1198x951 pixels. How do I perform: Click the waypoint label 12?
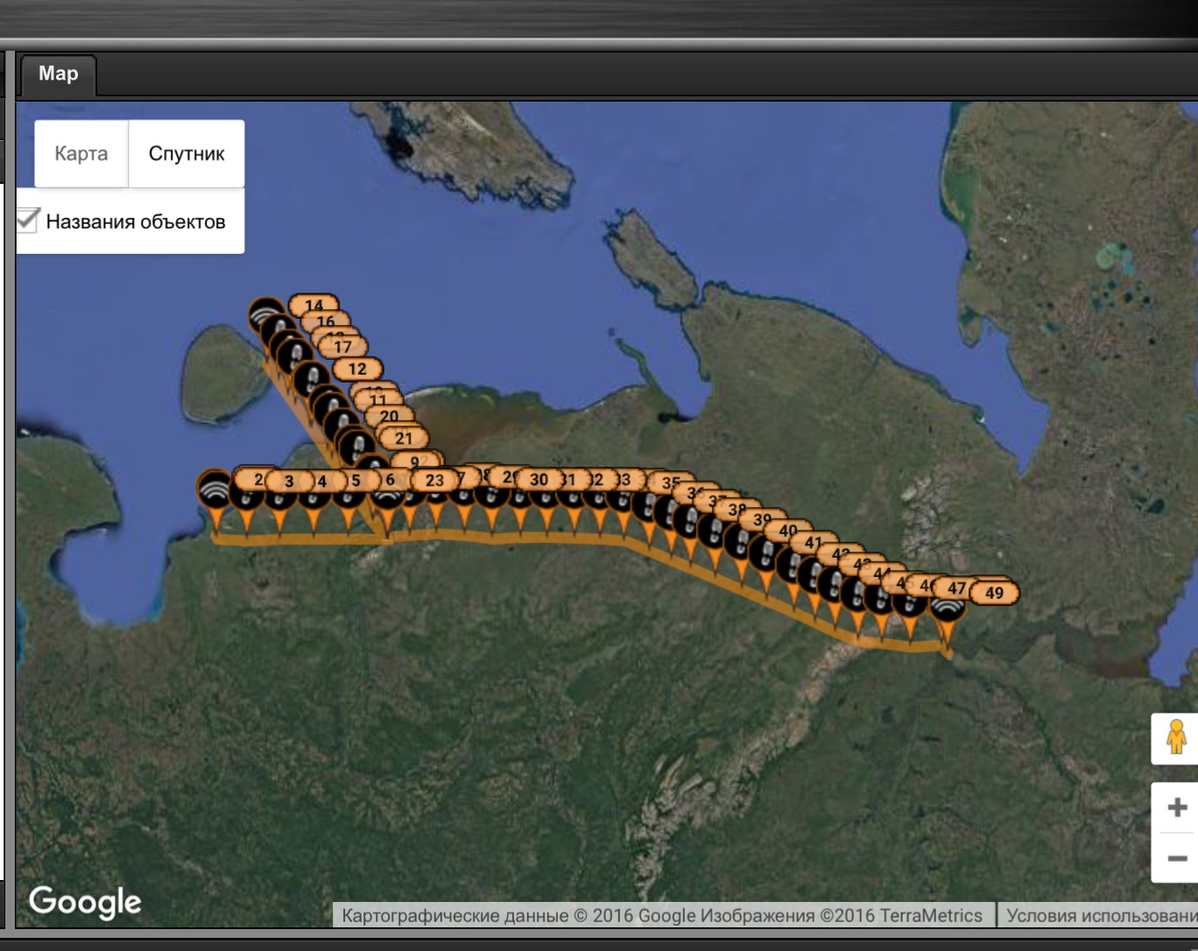pyautogui.click(x=357, y=369)
